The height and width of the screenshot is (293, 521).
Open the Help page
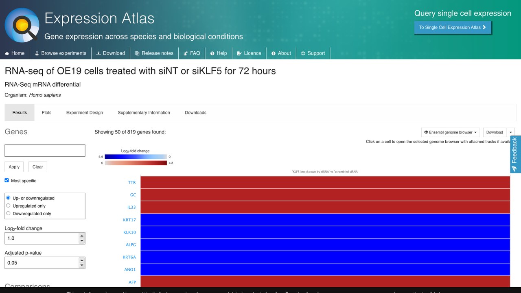[219, 53]
